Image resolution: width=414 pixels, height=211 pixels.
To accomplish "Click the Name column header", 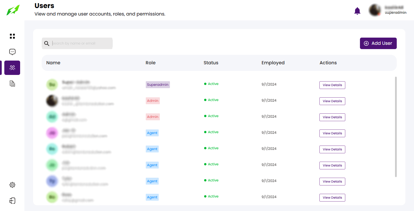I will (53, 63).
